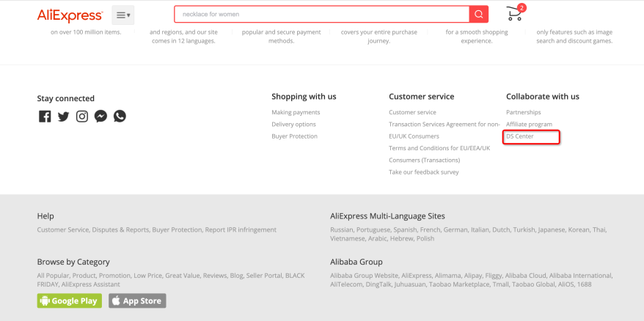This screenshot has height=321, width=644.
Task: Download app via App Store button
Action: [x=138, y=301]
